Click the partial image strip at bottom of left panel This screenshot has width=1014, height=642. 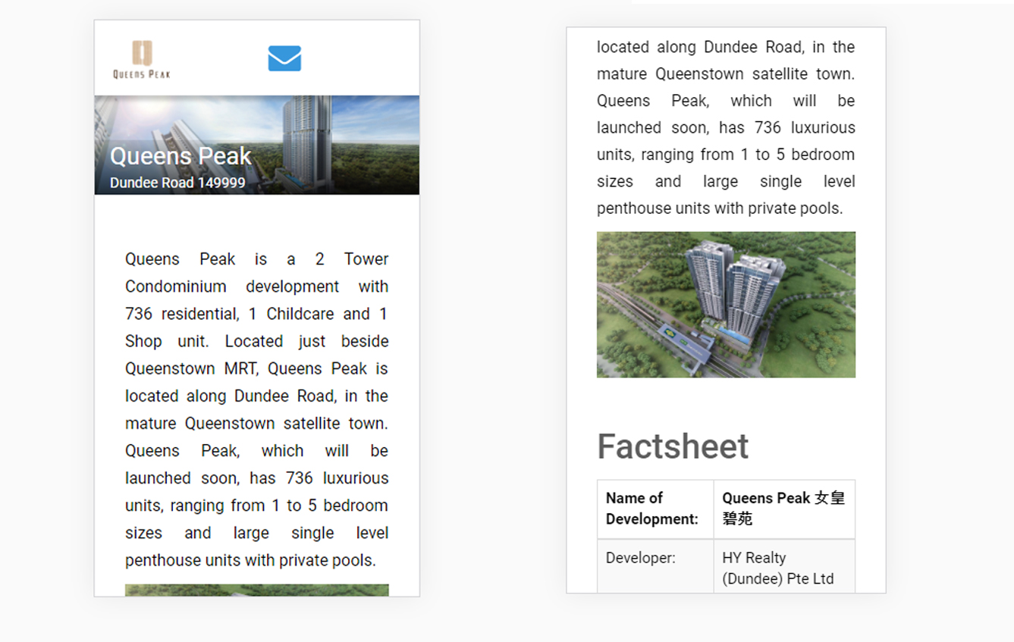(x=257, y=590)
